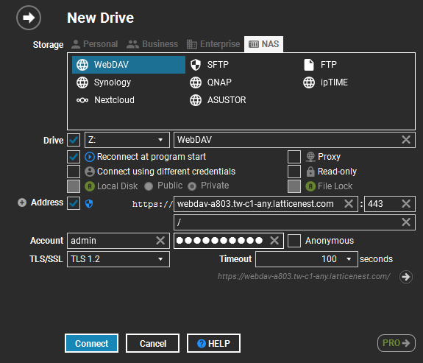Choose Nextcloud from the NAS list
Image resolution: width=423 pixels, height=363 pixels.
pos(105,100)
